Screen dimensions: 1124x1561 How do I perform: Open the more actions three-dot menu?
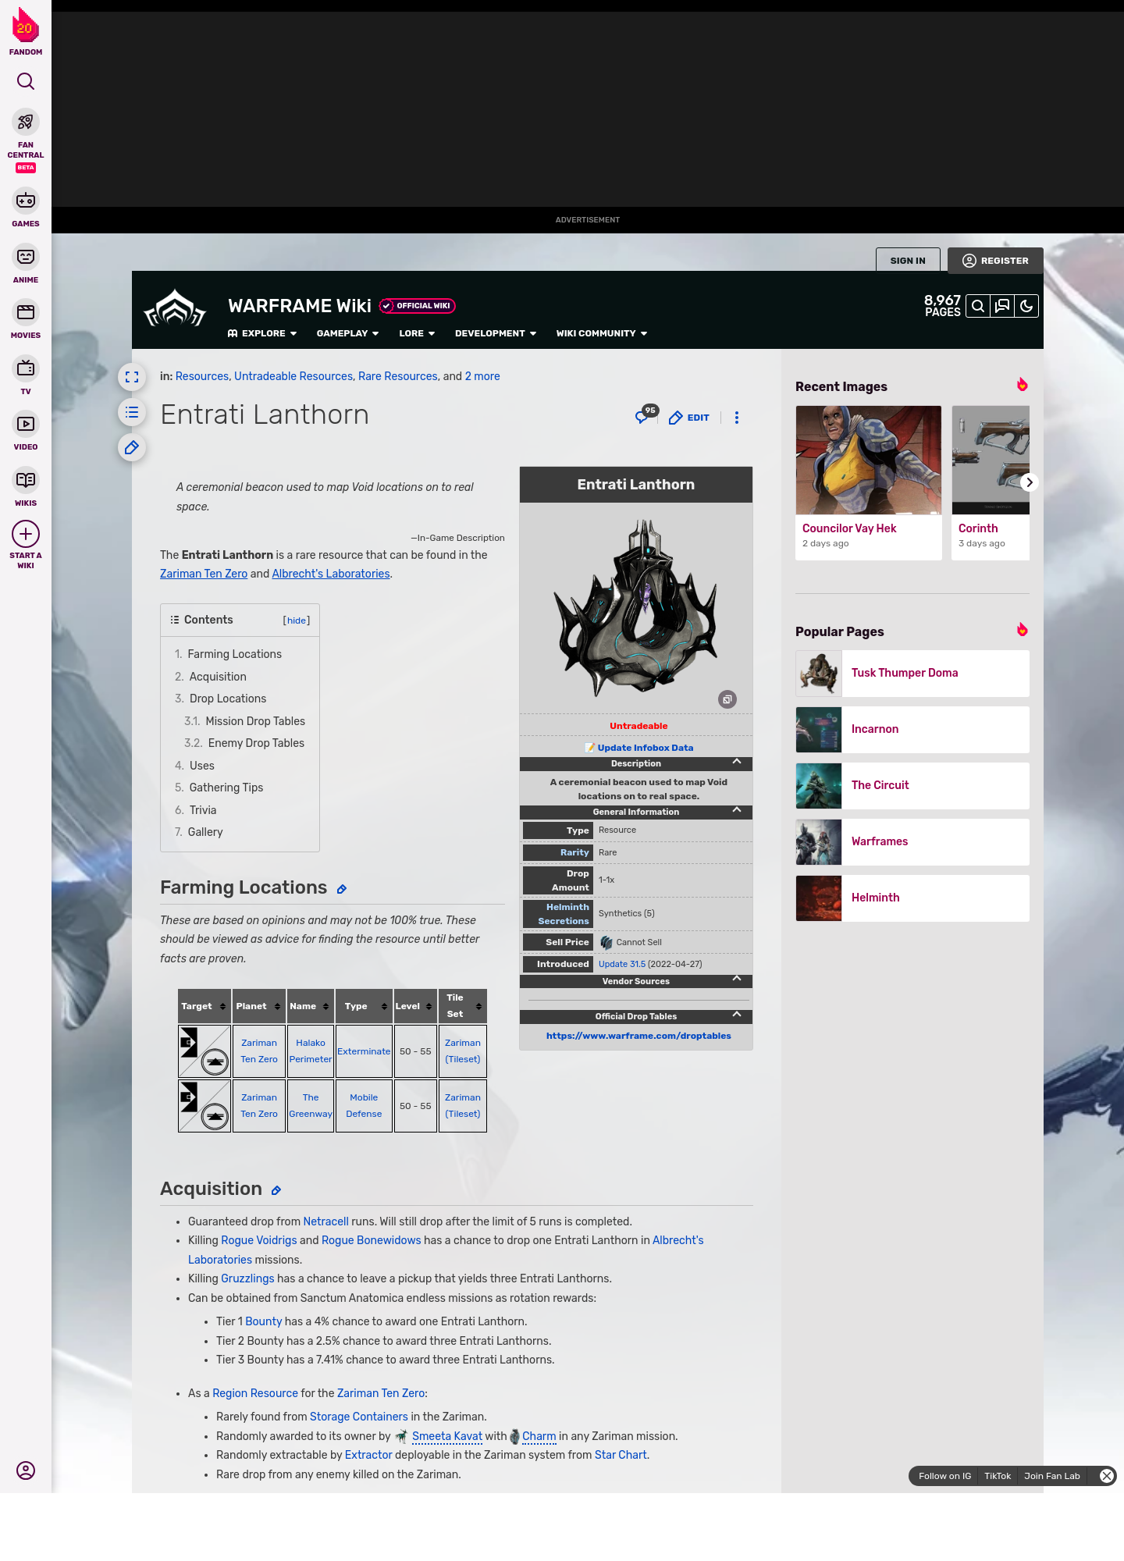(x=736, y=418)
